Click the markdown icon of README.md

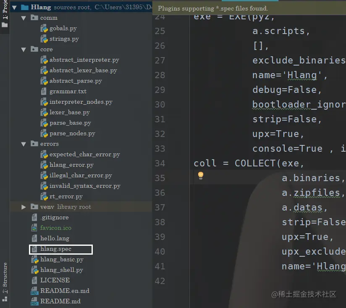34,301
